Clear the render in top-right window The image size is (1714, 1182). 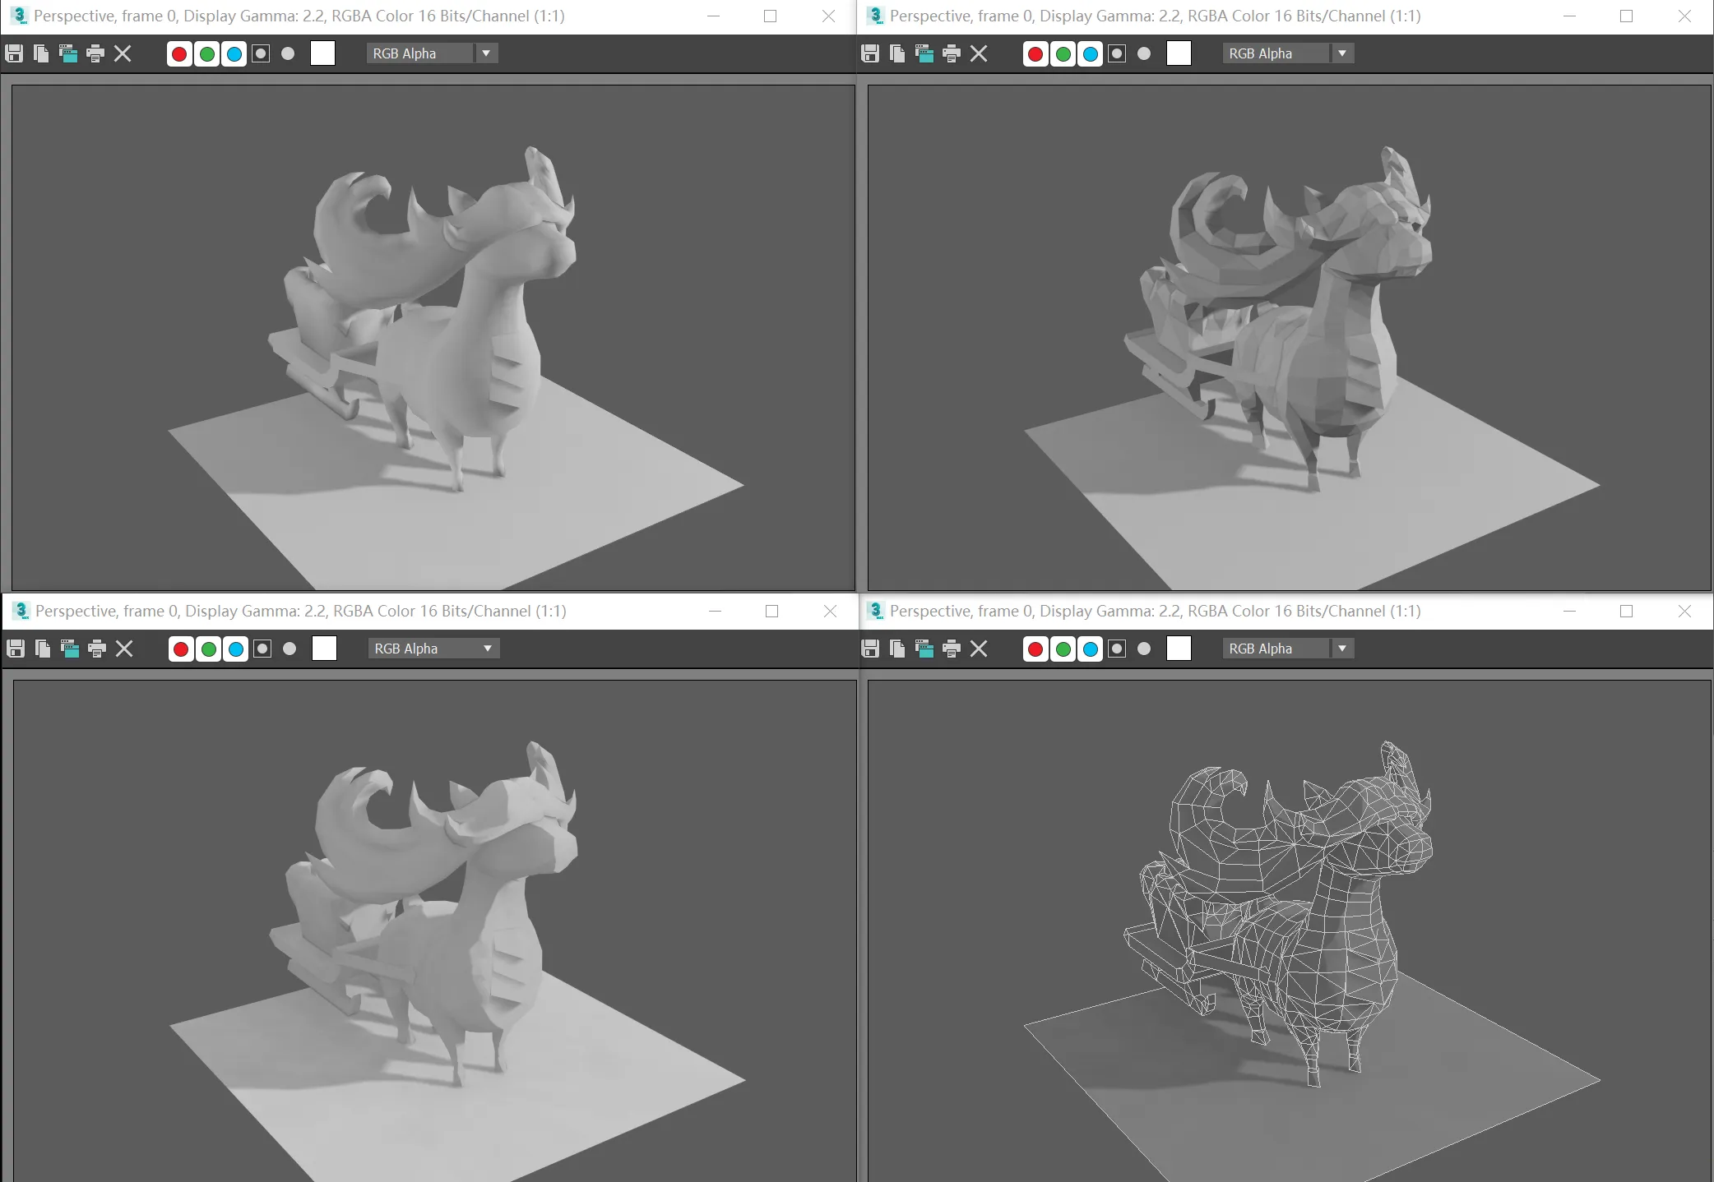pos(979,53)
